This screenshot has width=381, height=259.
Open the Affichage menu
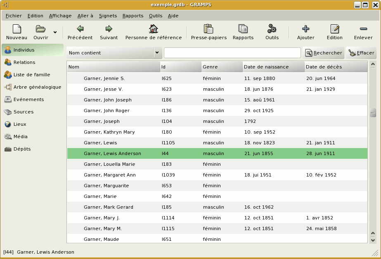tap(60, 16)
